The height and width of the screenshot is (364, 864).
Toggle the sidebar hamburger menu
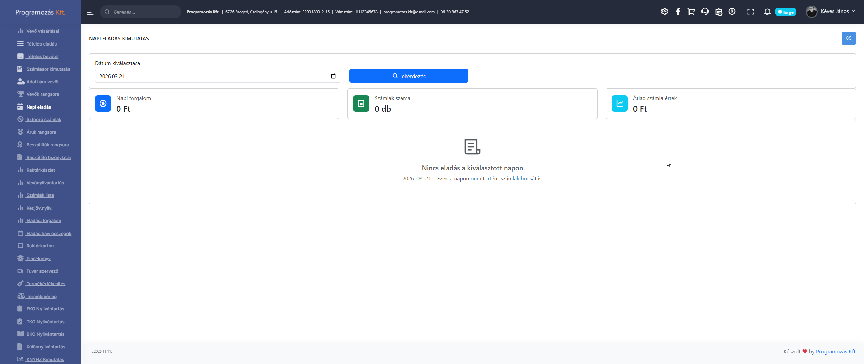point(90,12)
